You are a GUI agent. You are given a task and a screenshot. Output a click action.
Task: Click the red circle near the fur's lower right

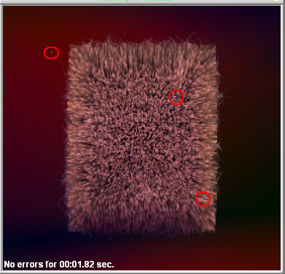(203, 199)
